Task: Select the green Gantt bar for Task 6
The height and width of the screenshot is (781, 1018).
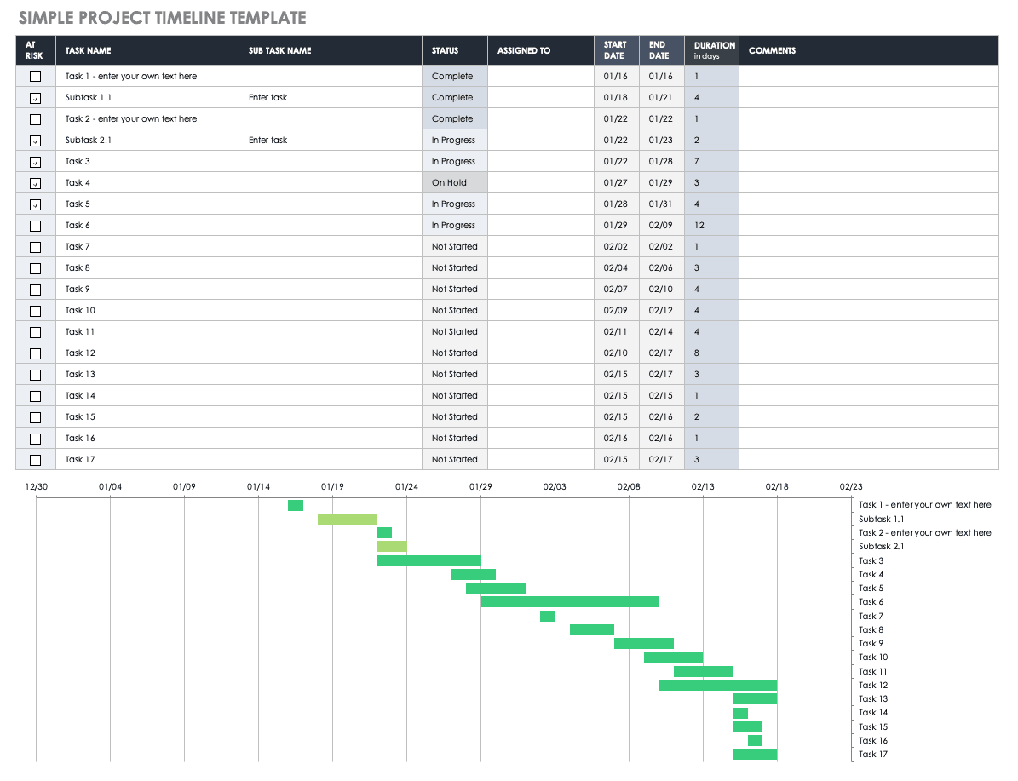Action: click(x=569, y=601)
